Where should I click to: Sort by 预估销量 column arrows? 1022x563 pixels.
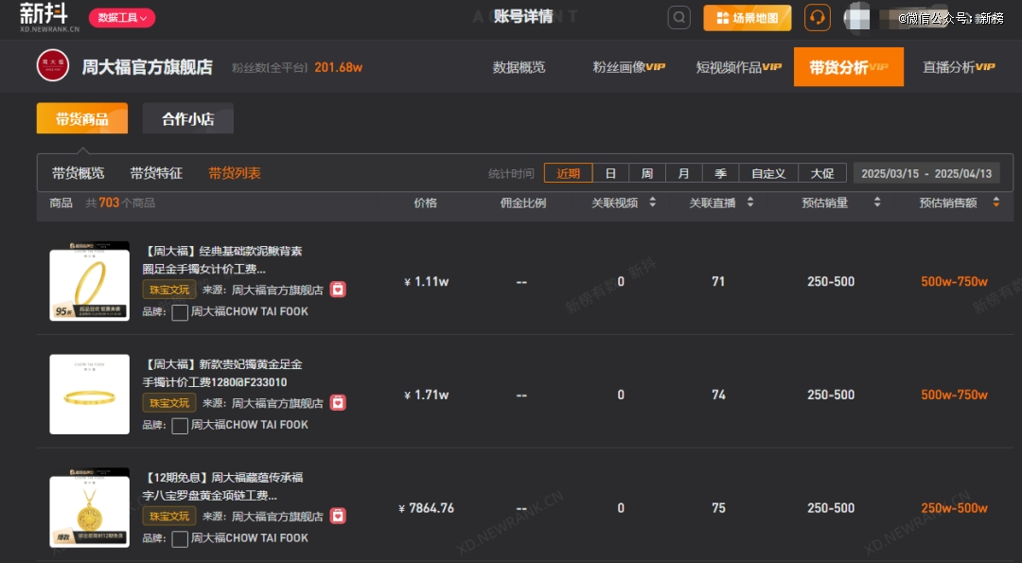click(877, 202)
